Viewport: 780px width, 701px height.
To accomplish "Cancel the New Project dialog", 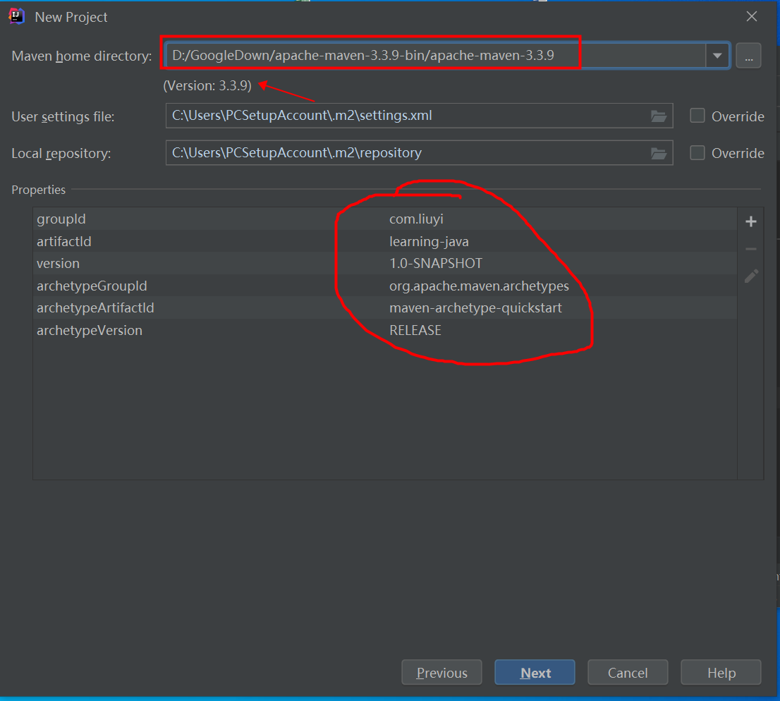I will pos(628,673).
